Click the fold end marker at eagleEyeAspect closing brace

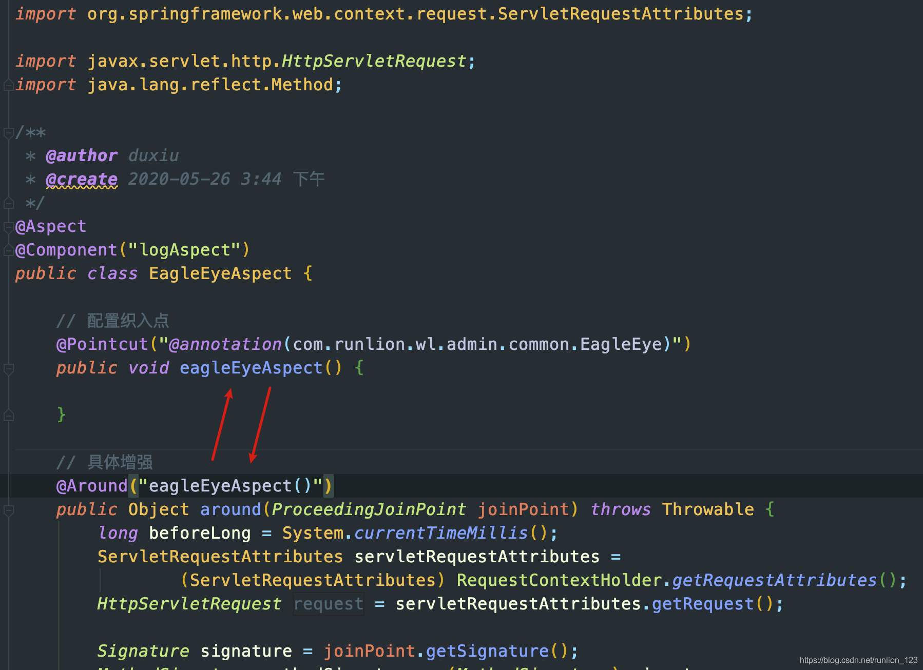click(x=8, y=416)
